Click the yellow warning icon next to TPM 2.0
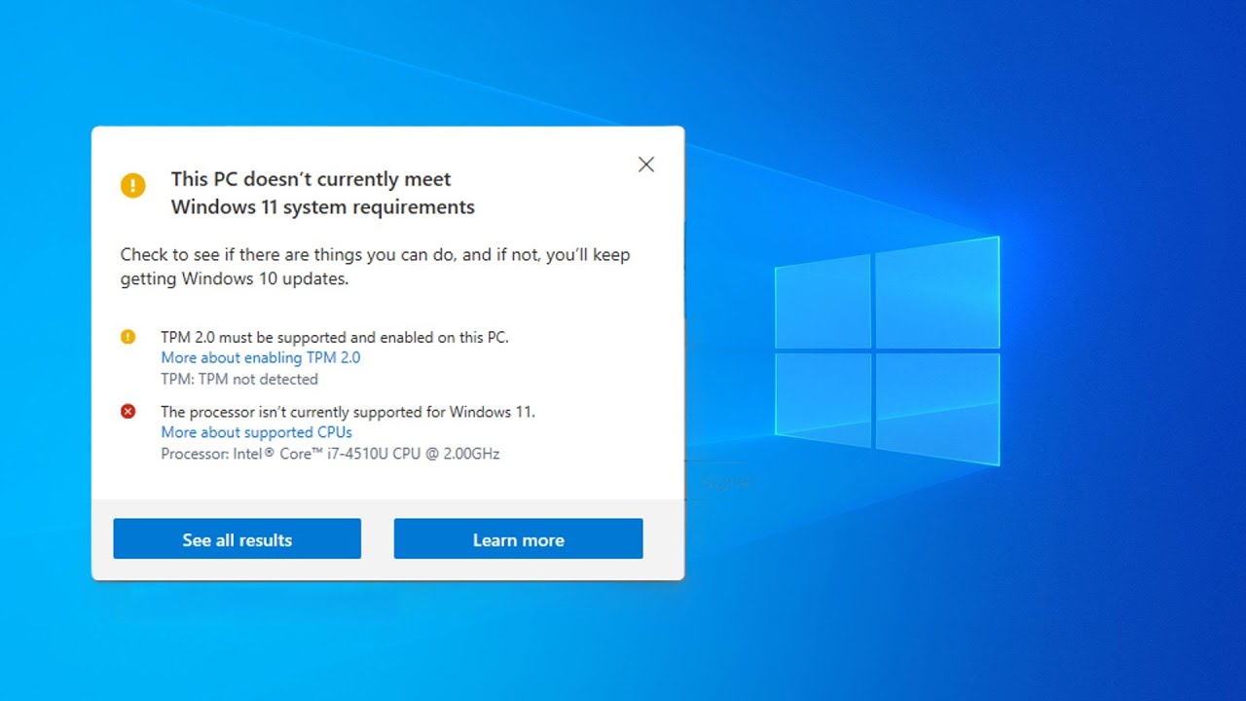 coord(128,337)
